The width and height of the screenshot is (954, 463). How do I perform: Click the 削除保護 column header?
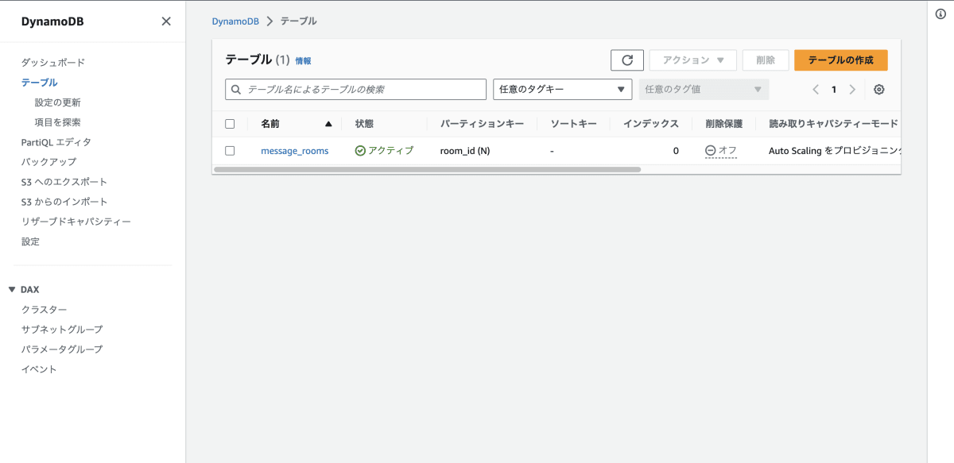tap(723, 124)
